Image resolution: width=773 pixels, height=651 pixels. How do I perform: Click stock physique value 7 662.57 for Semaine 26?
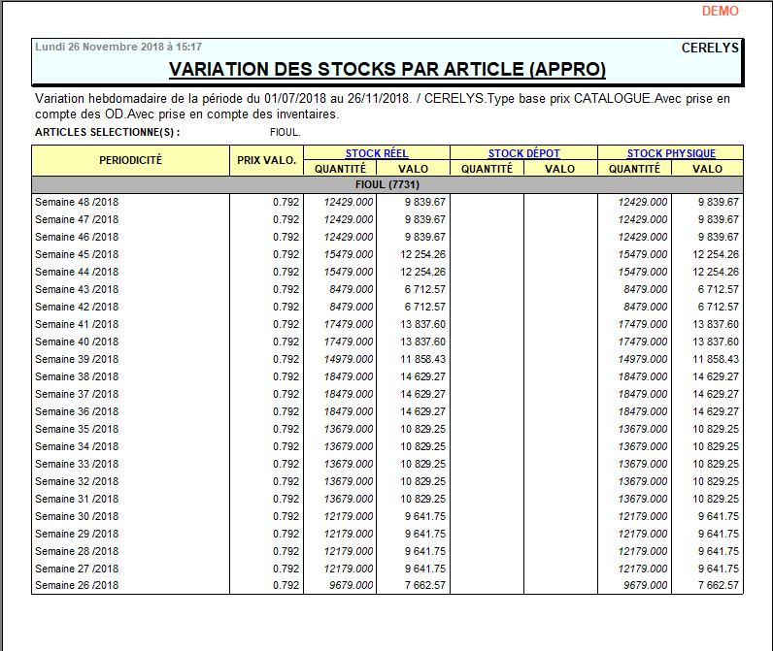(x=718, y=586)
